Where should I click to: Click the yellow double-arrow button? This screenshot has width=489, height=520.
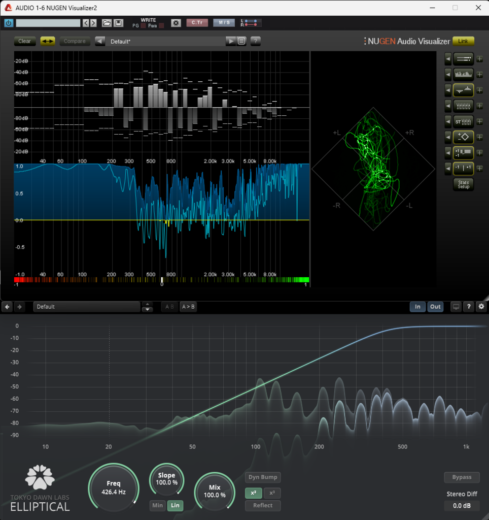(48, 41)
